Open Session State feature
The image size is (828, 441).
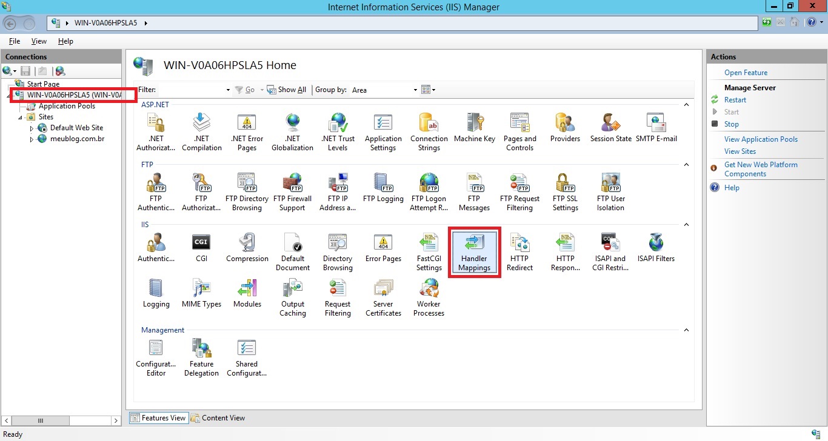click(610, 128)
